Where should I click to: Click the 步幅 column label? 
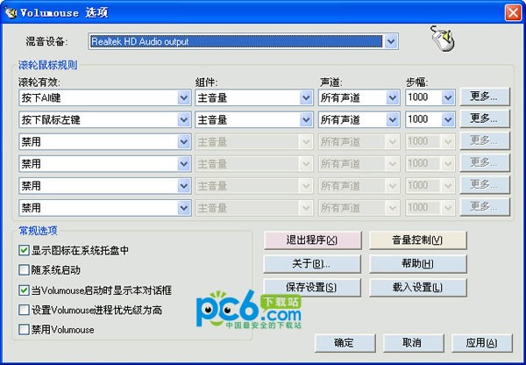point(417,82)
